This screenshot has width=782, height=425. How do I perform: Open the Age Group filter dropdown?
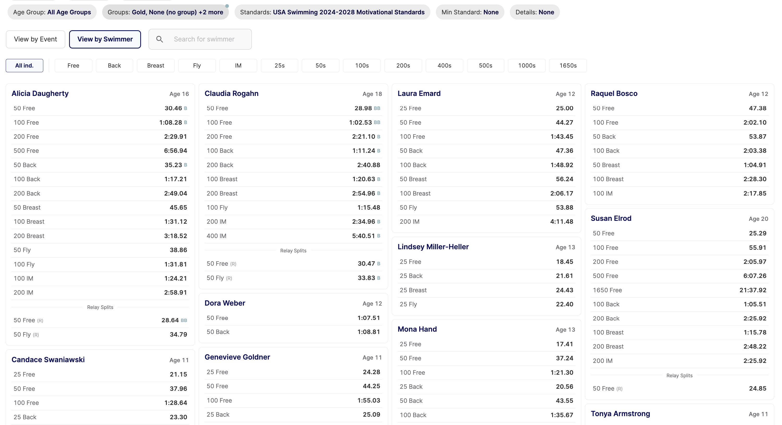(52, 12)
